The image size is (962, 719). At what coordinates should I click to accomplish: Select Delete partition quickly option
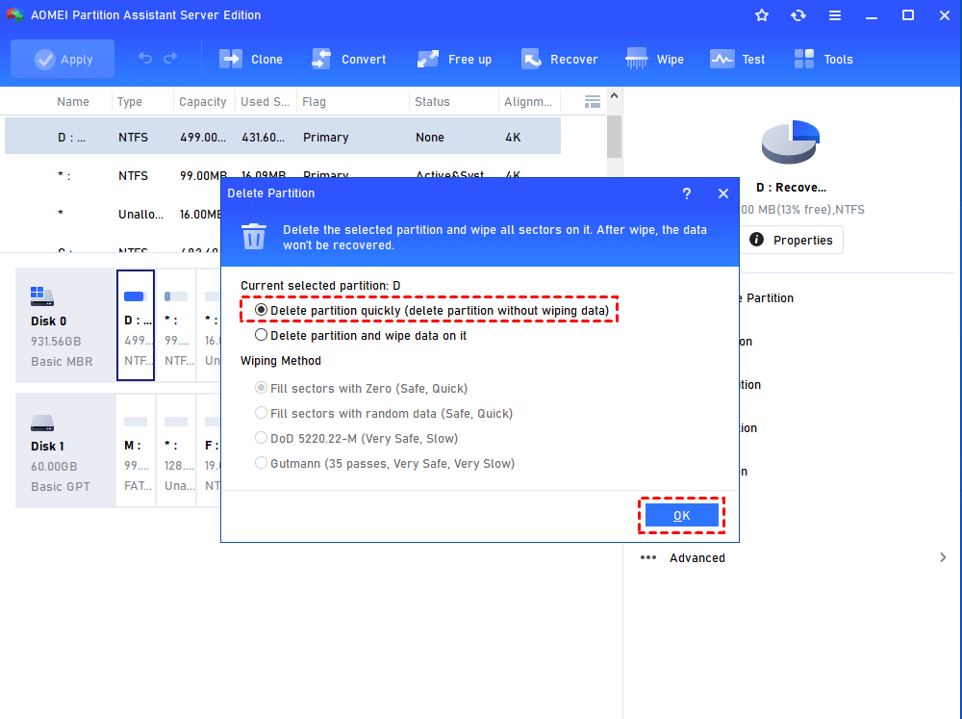pyautogui.click(x=433, y=310)
